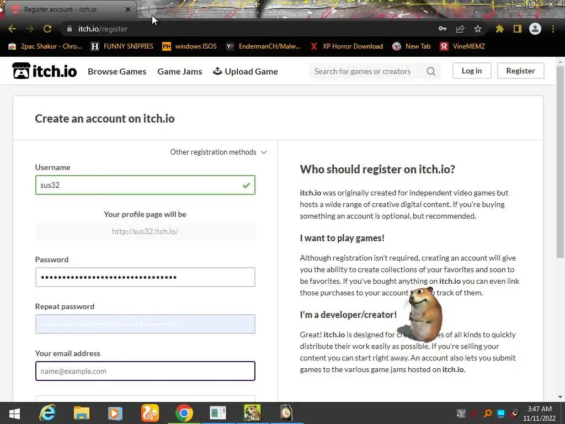Screen dimensions: 565x424
Task: Open the 2pac Shakur bookmark
Action: [45, 46]
